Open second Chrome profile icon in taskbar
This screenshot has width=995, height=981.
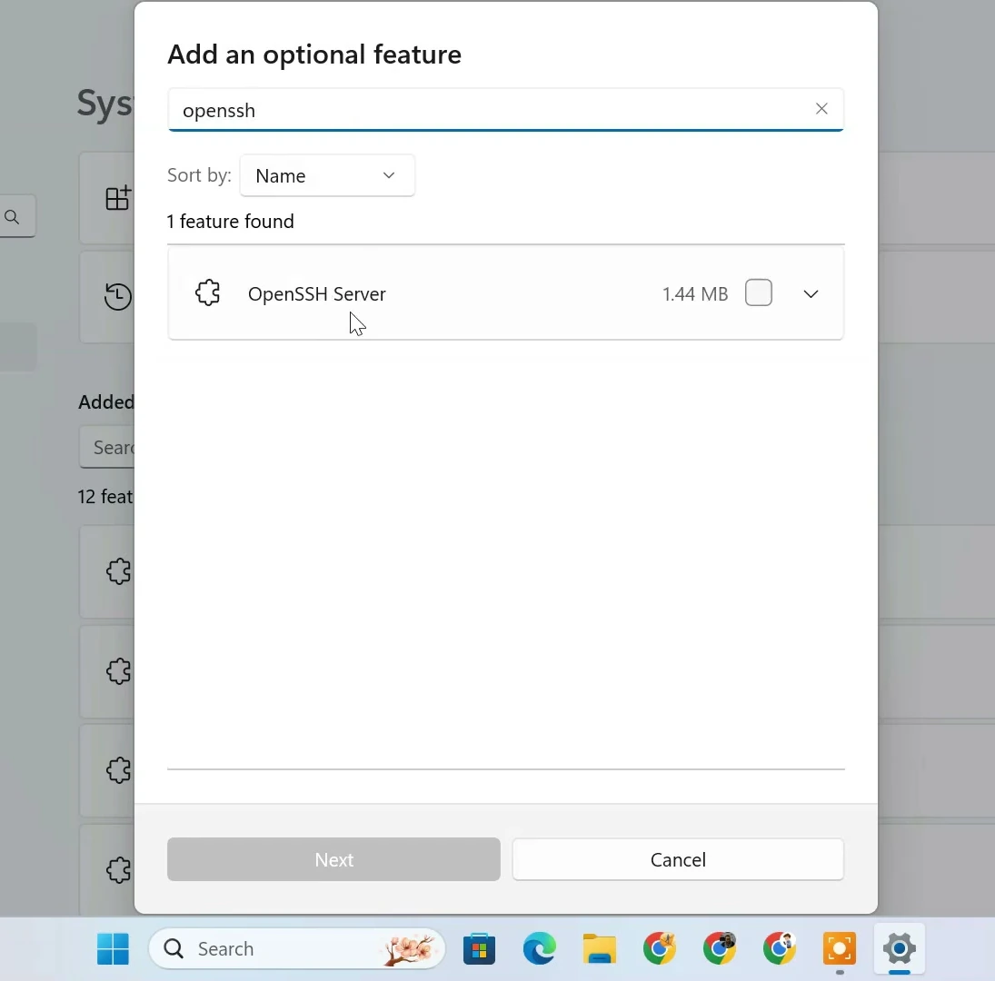click(719, 948)
